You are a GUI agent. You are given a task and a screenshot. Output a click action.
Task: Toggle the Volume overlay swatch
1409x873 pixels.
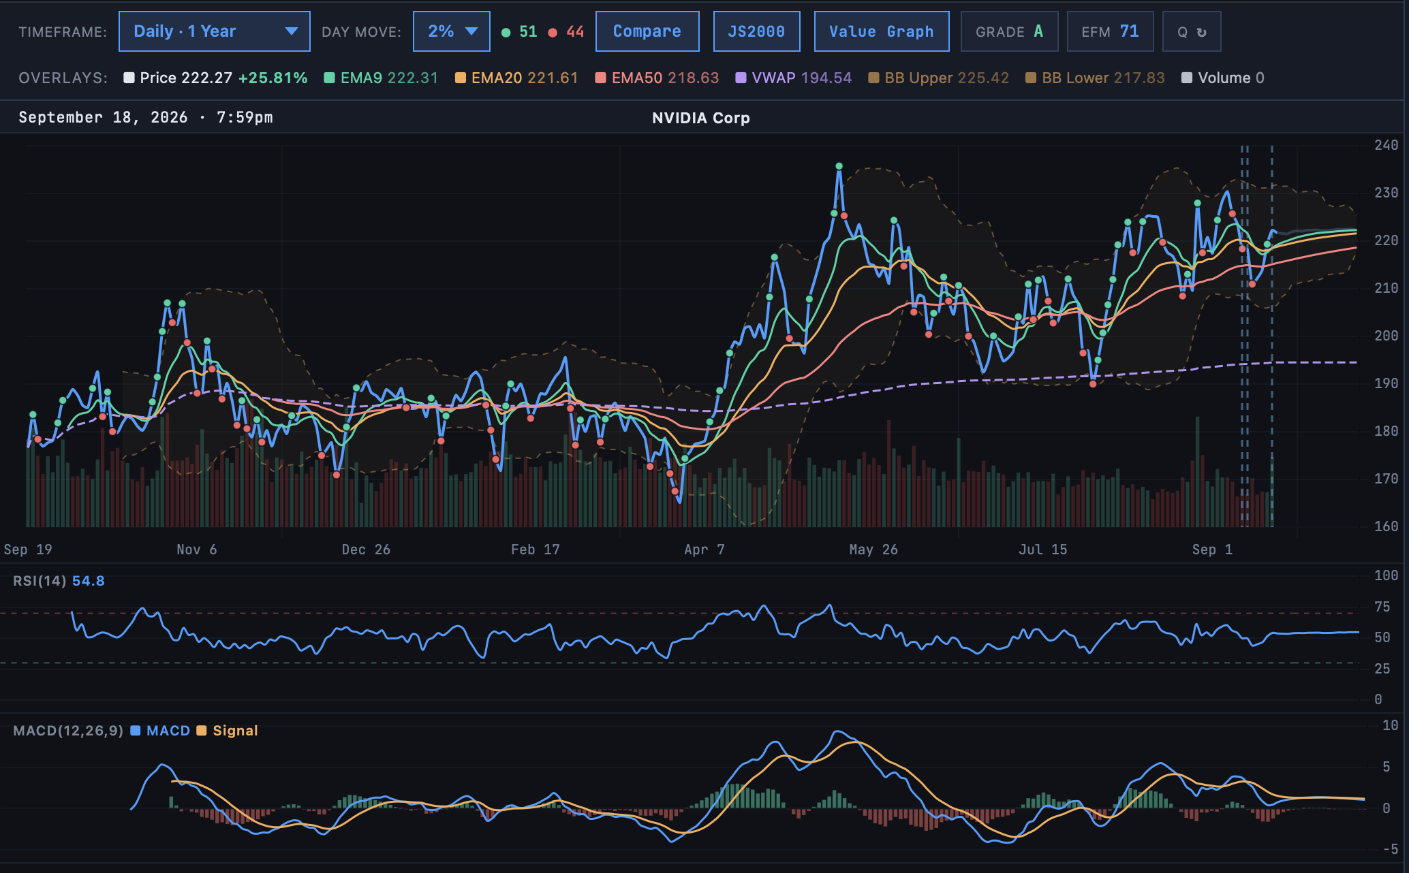coord(1187,78)
